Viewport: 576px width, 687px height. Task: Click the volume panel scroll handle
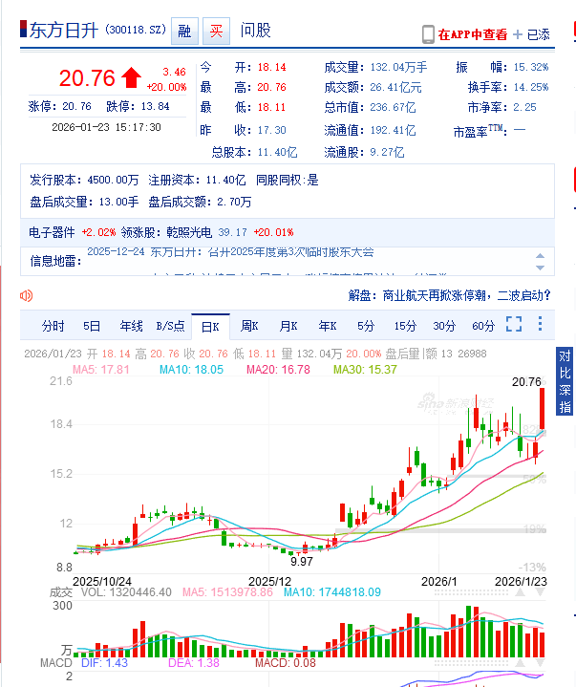click(x=471, y=592)
